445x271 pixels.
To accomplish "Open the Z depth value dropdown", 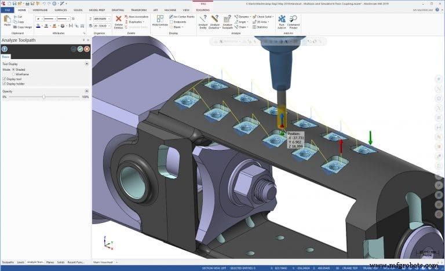I will coord(110,19).
